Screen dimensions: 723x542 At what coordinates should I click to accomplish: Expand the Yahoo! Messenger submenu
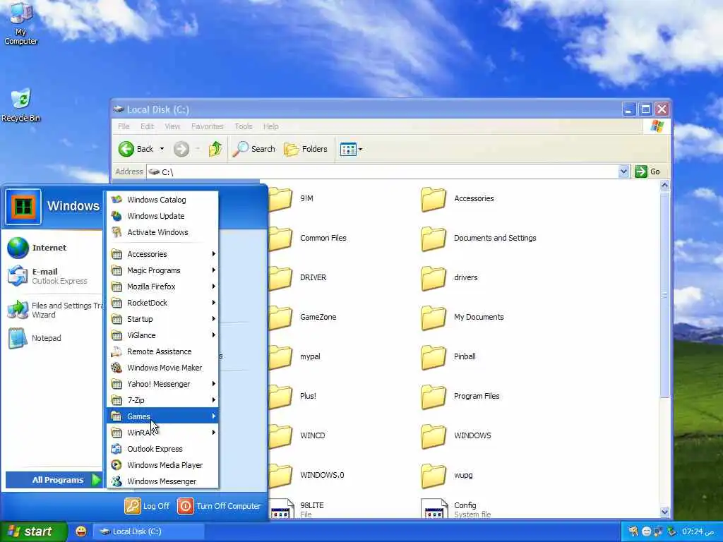click(162, 383)
